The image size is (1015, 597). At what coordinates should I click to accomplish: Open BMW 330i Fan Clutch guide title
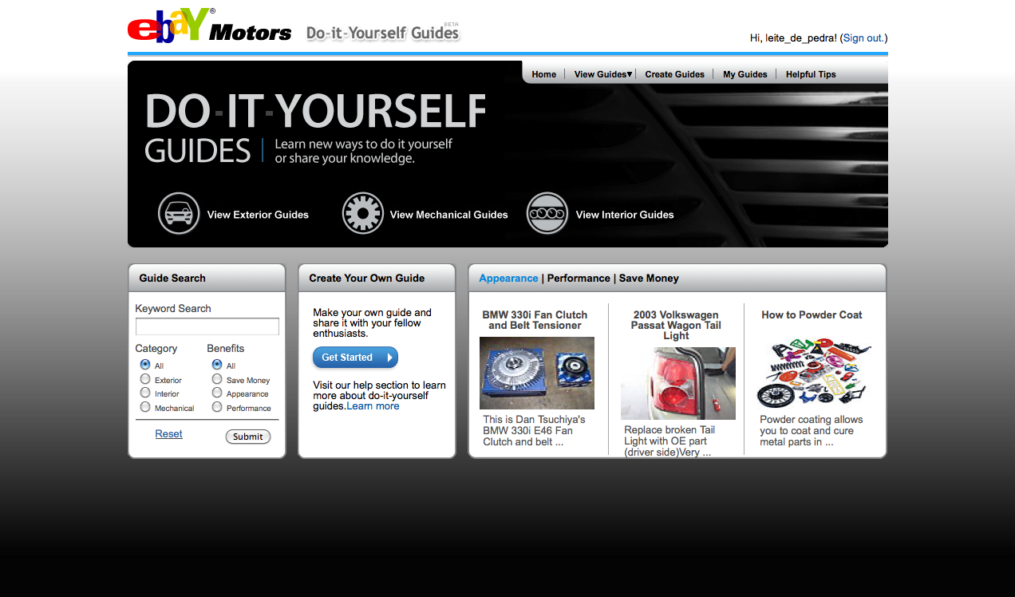(x=535, y=320)
